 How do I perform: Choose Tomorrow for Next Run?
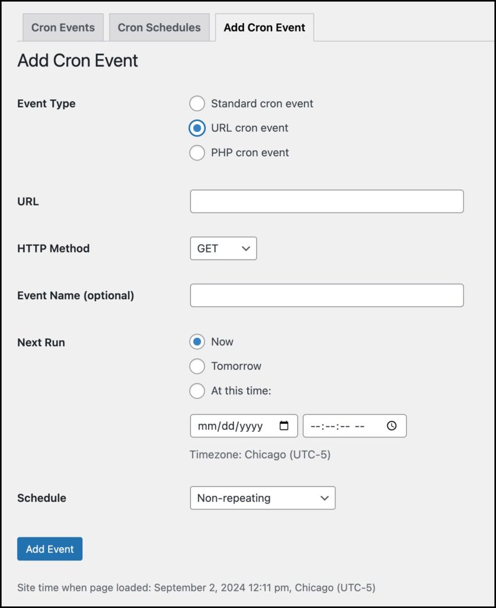click(197, 366)
